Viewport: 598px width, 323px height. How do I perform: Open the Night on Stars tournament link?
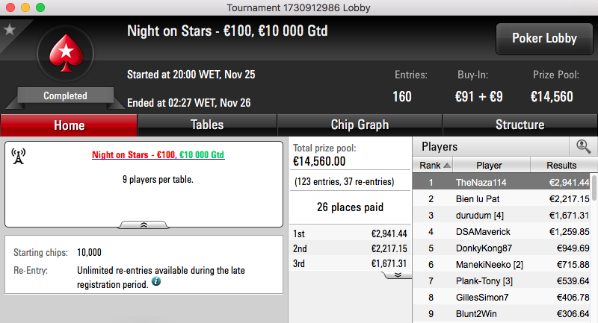(158, 155)
